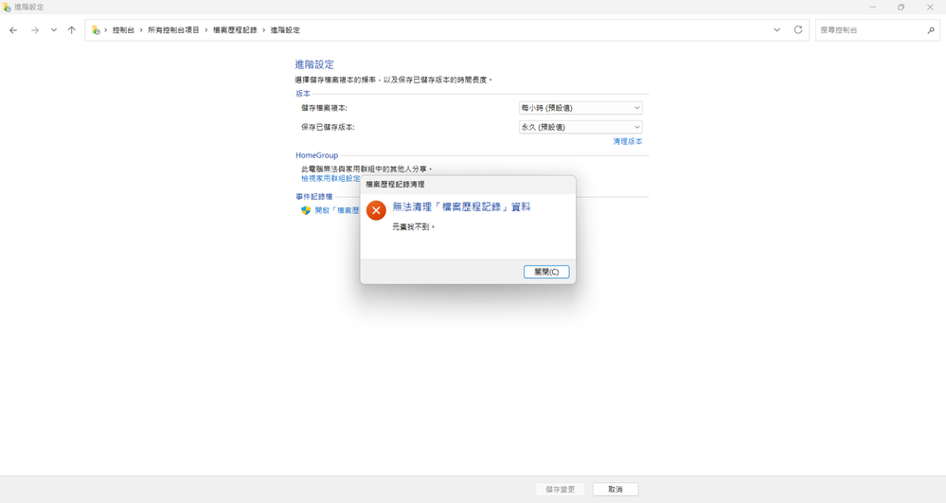Screen dimensions: 946x503
Task: Click the 版本 section label
Action: click(x=303, y=94)
